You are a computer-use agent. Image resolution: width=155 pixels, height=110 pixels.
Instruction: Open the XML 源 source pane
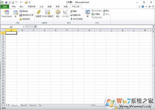88,14
